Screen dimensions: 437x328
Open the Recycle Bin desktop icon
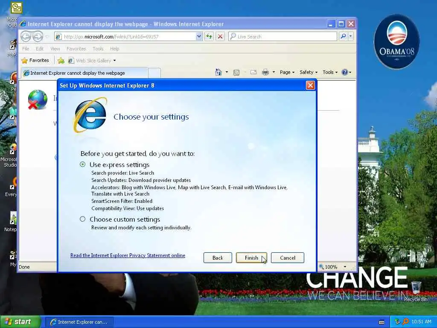(x=416, y=291)
